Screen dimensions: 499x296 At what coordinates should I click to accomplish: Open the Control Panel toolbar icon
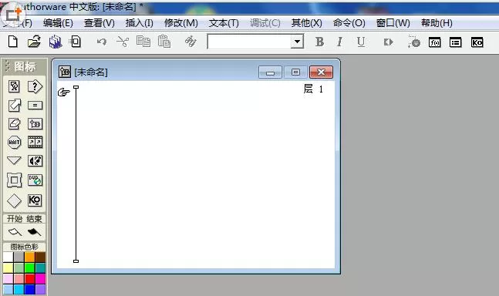click(413, 42)
